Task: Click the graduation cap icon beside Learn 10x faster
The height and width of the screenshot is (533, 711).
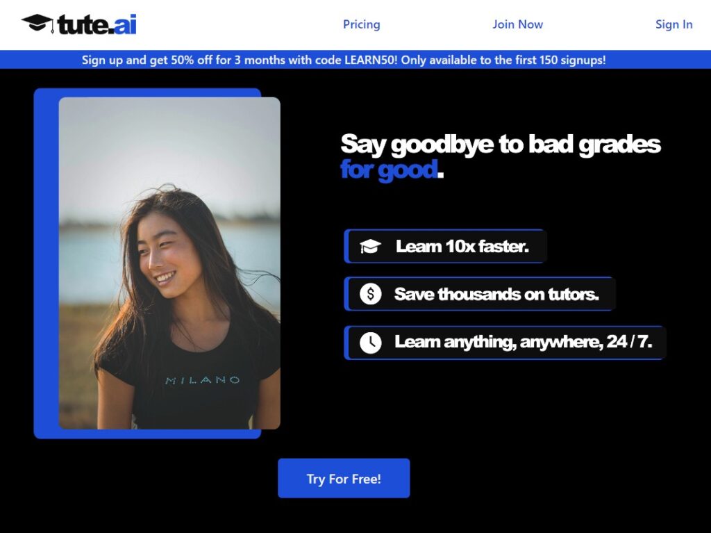Action: 370,247
